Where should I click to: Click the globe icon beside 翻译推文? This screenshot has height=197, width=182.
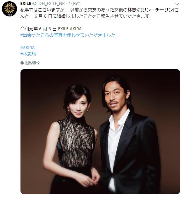[x=22, y=63]
